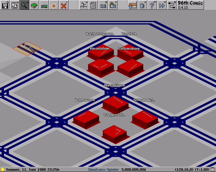Viewport: 216px width, 172px height.
Task: Open the finances calculator icon
Action: pos(113,5)
